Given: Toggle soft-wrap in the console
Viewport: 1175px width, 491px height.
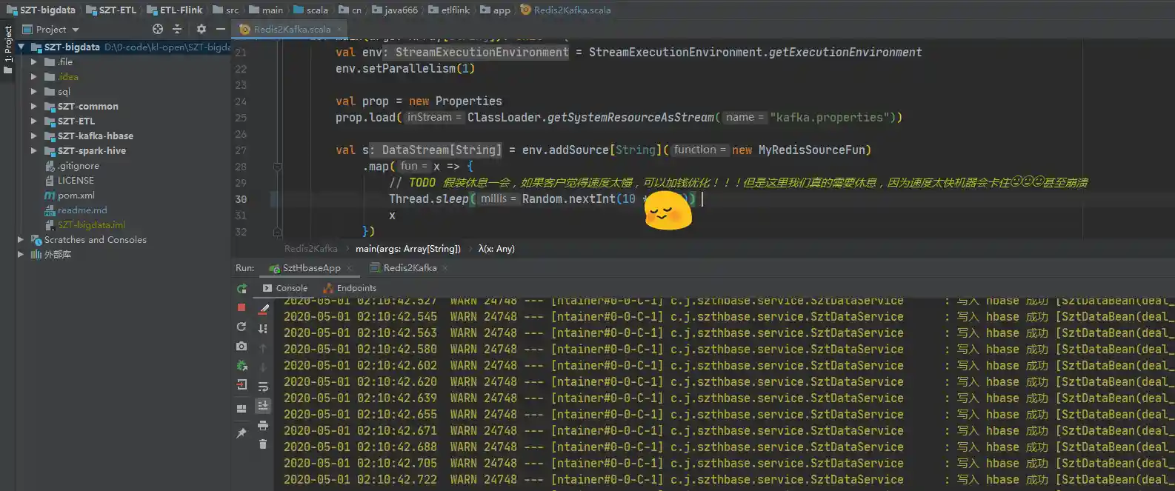Looking at the screenshot, I should click(x=263, y=387).
